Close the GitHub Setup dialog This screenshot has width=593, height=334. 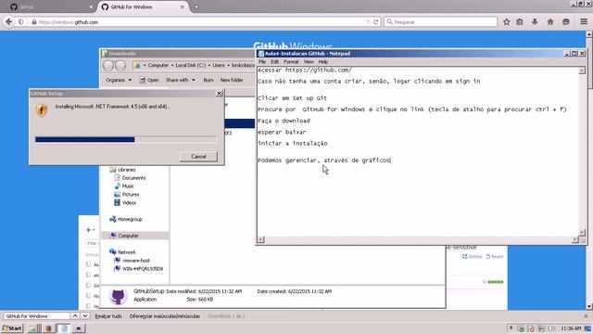coord(219,93)
